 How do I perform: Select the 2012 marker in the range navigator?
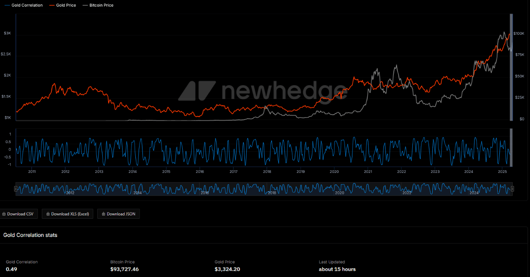tap(70, 193)
